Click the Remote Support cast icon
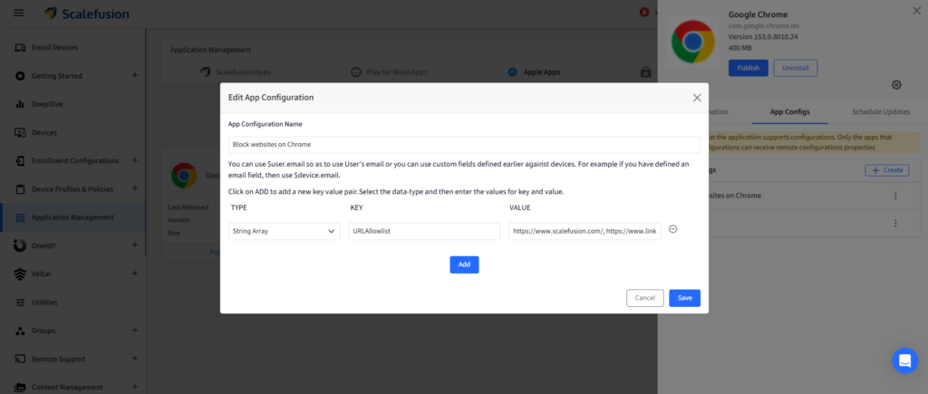928x394 pixels. point(20,359)
